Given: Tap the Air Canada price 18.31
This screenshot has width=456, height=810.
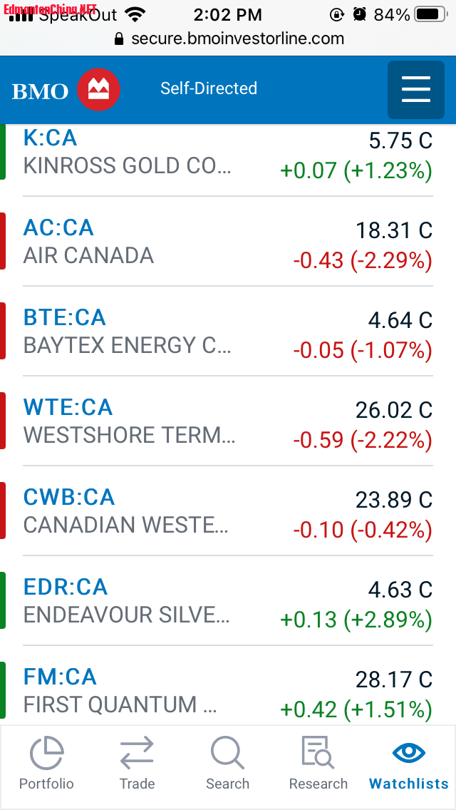Looking at the screenshot, I should 394,230.
